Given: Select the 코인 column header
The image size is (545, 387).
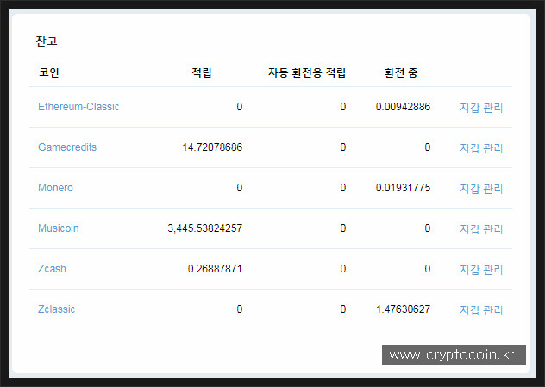Looking at the screenshot, I should pyautogui.click(x=49, y=72).
